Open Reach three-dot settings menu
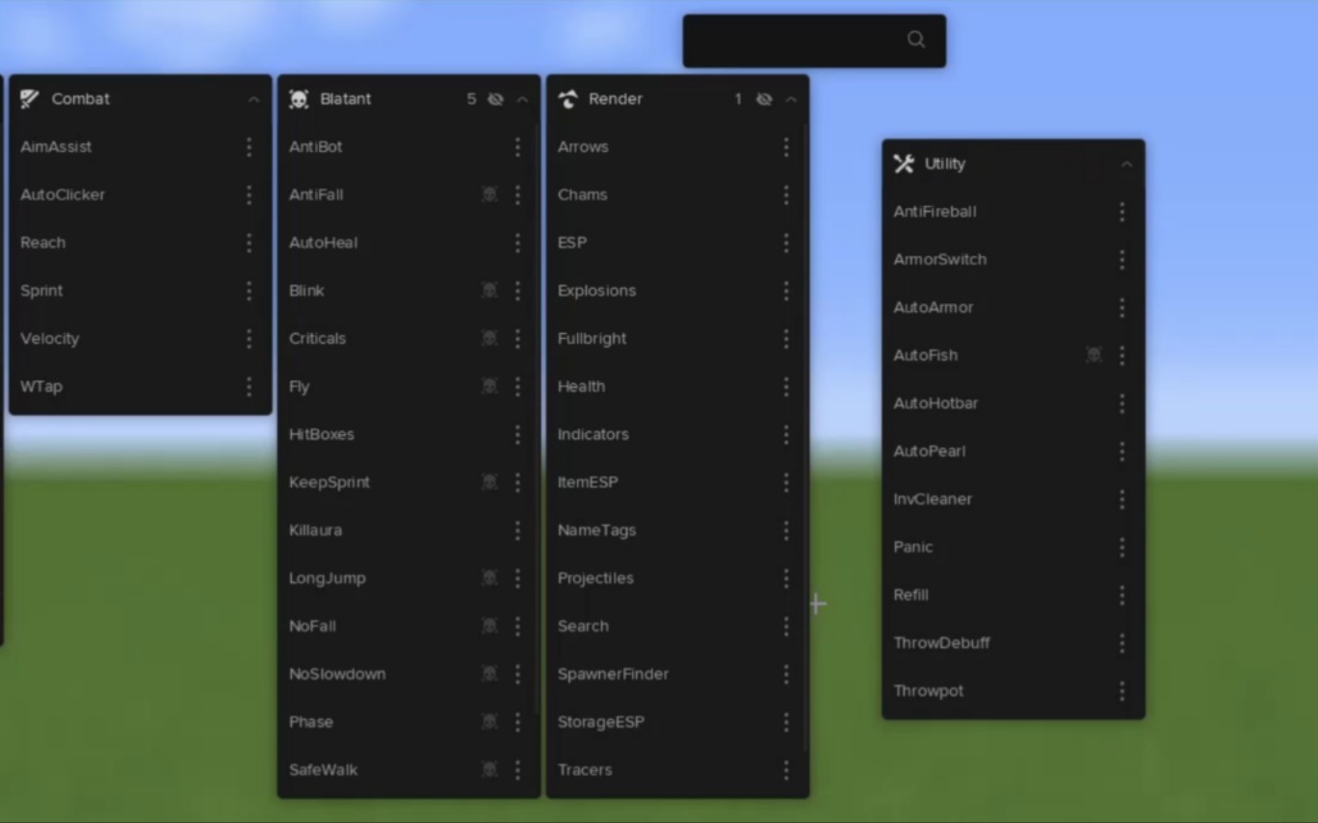 tap(249, 243)
